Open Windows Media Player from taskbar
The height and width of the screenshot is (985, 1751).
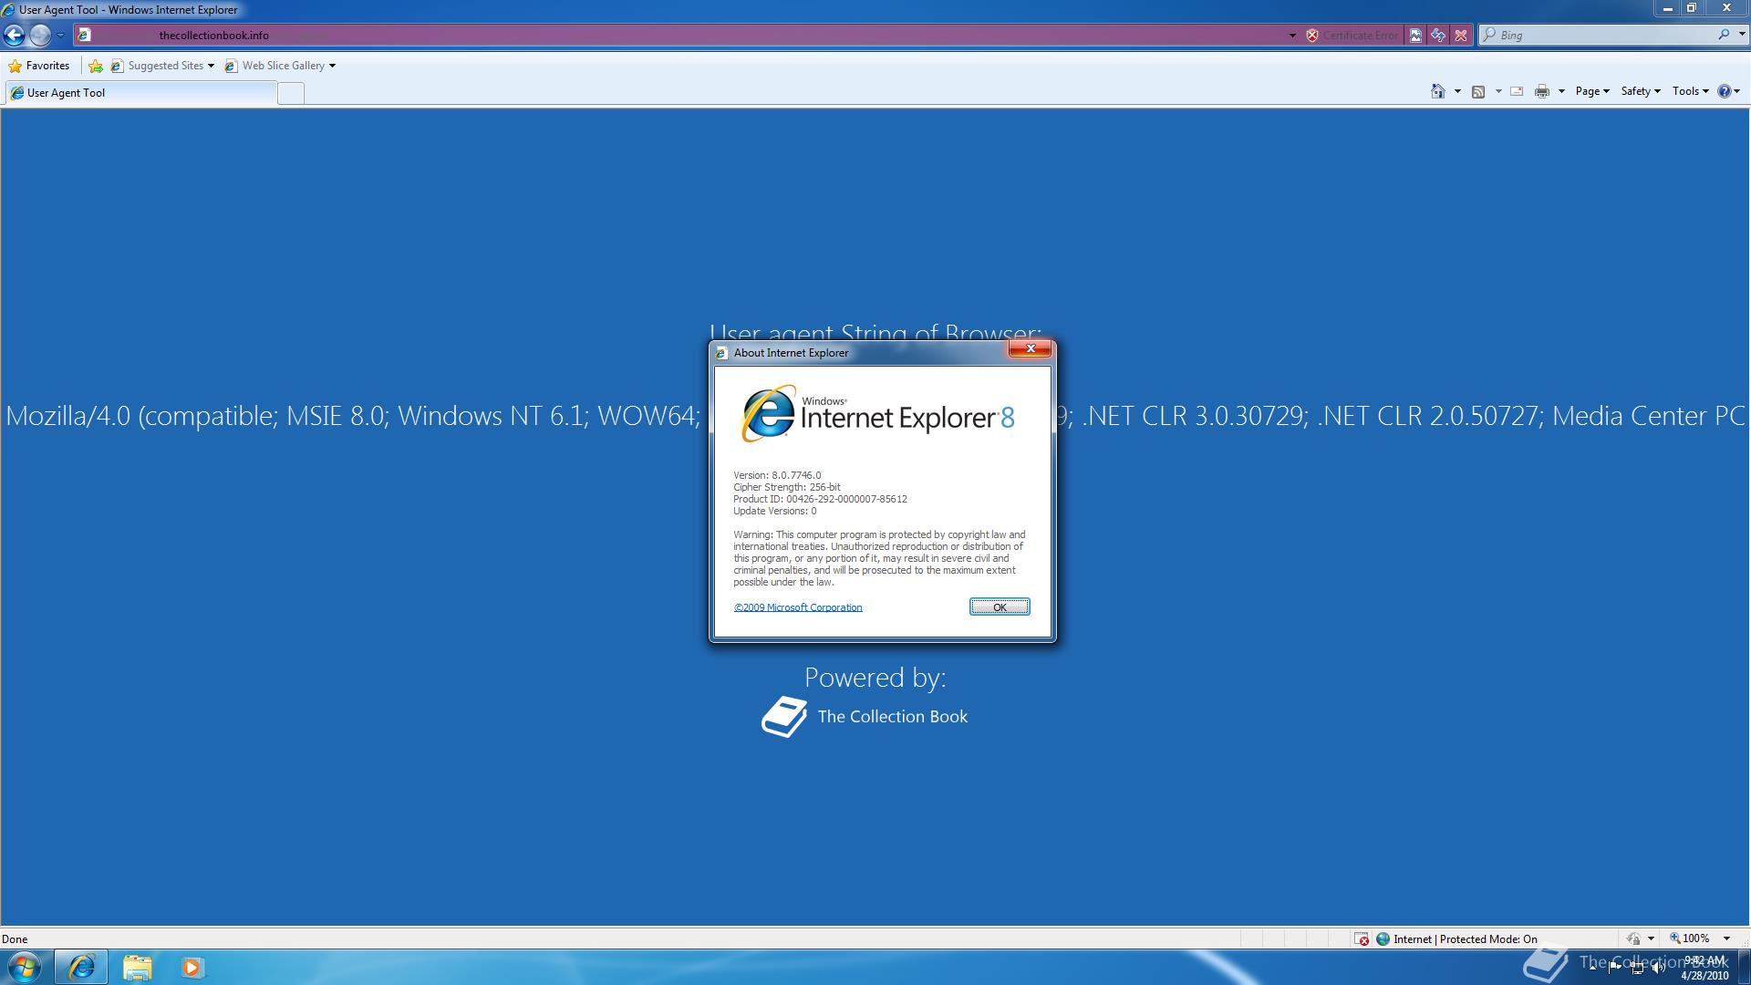click(192, 967)
